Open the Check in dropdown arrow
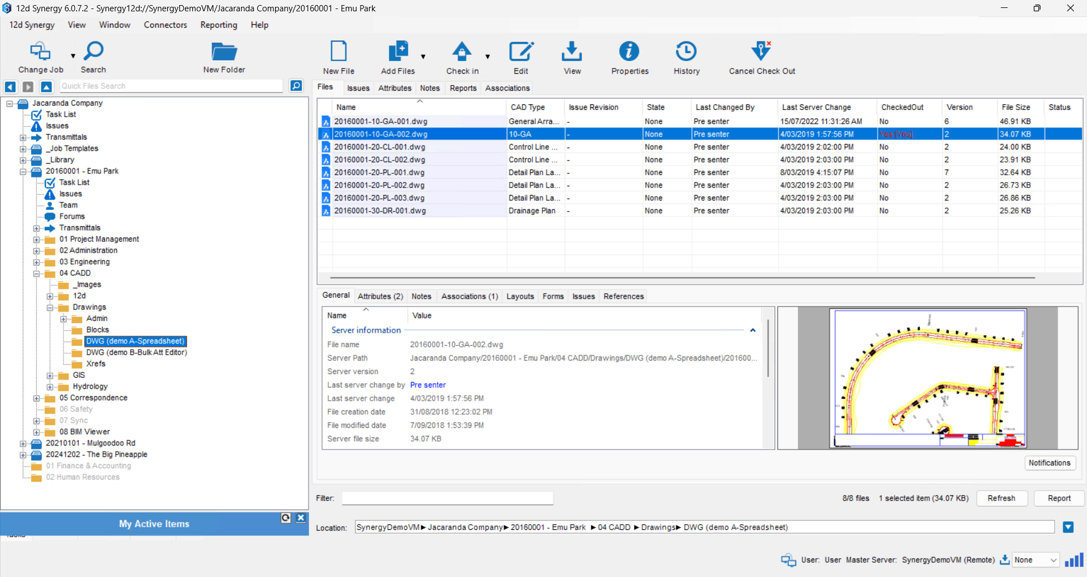The image size is (1087, 577). coord(488,57)
